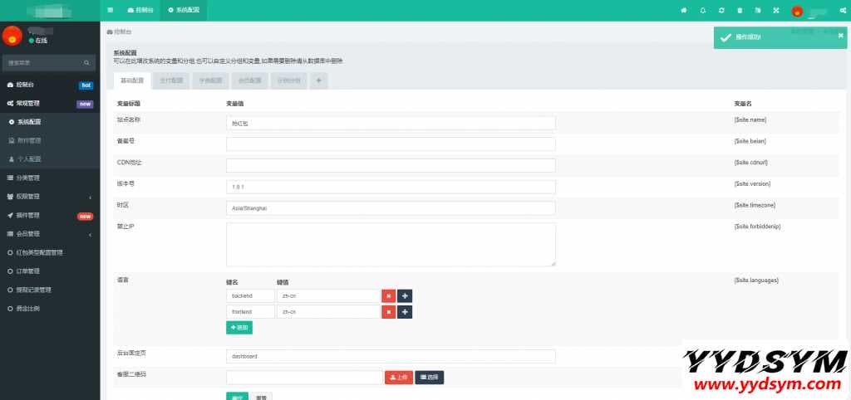Click the 禁止IP text area
This screenshot has height=400, width=851.
pyautogui.click(x=391, y=245)
